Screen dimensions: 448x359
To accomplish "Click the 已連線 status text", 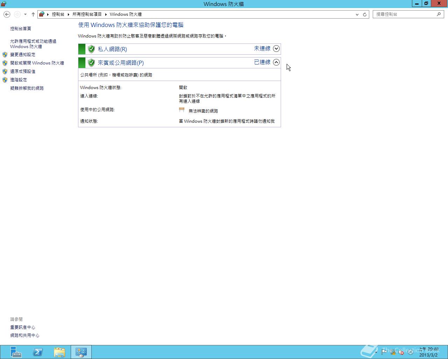I will coord(262,62).
